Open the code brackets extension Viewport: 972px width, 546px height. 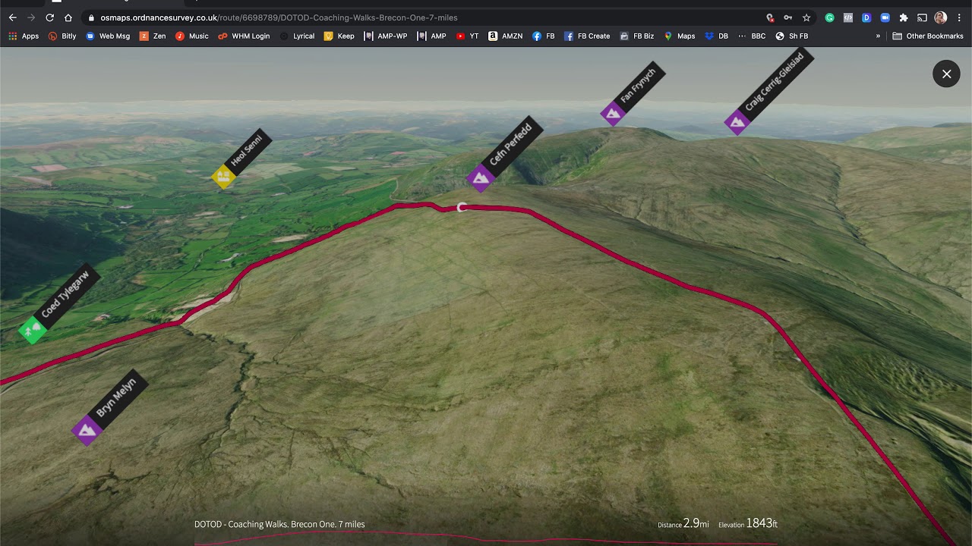coord(848,17)
